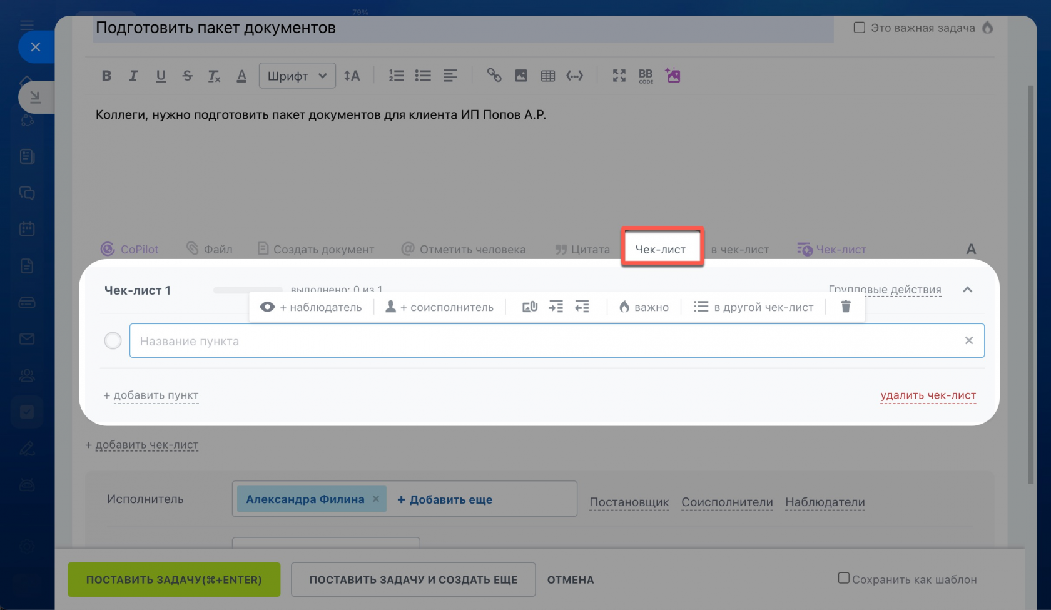Delete the checklist item with trash icon
Screen dimensions: 1051x610
[845, 307]
